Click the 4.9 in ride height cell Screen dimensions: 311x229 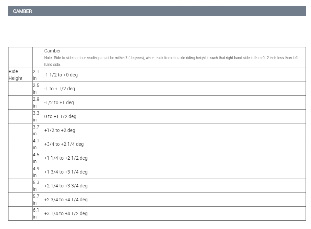tap(36, 172)
